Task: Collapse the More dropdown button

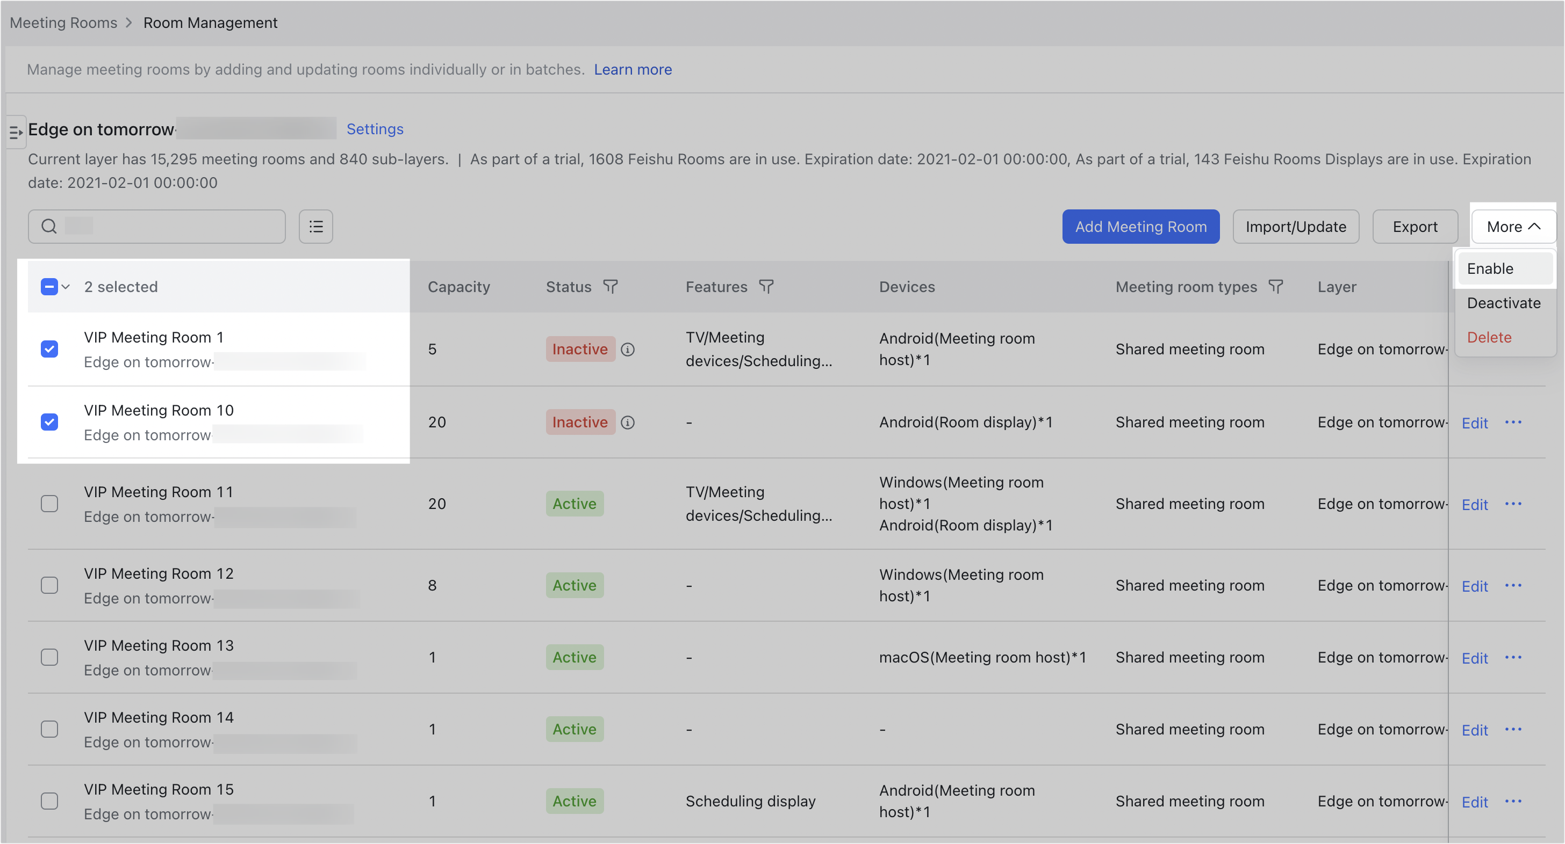Action: coord(1513,227)
